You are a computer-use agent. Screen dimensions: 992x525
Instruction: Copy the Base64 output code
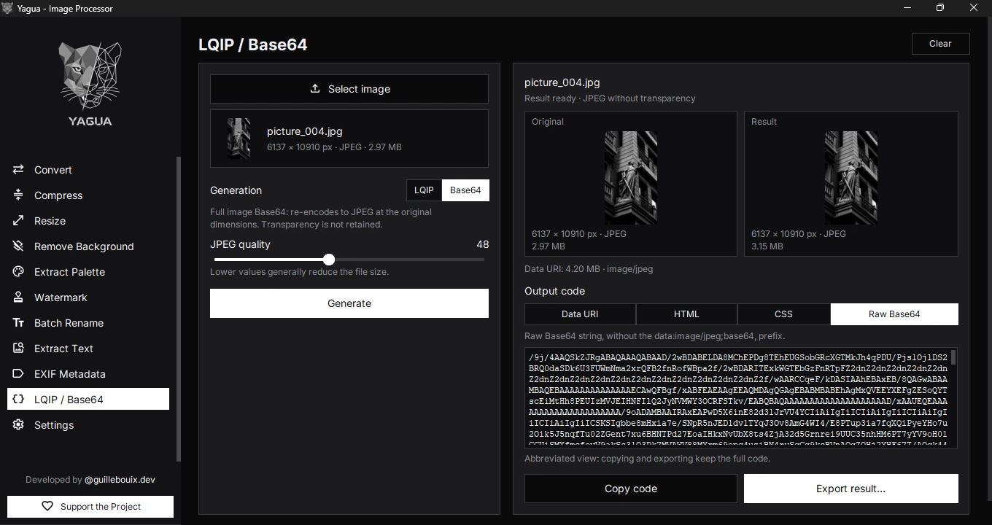631,489
